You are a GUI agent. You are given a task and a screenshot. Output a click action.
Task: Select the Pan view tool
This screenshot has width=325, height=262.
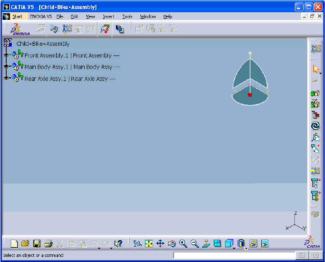[160, 244]
